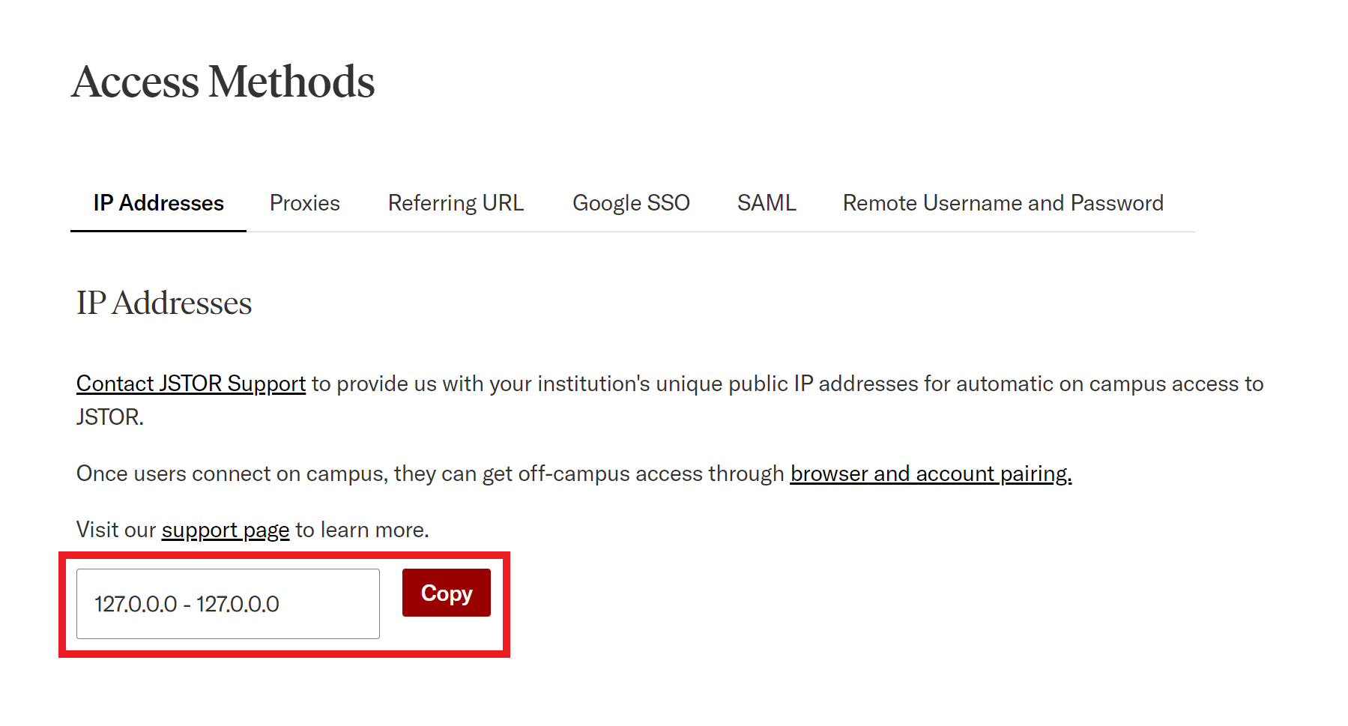Show the Remote Username and Password tab
Viewport: 1348px width, 726px height.
click(x=1003, y=203)
